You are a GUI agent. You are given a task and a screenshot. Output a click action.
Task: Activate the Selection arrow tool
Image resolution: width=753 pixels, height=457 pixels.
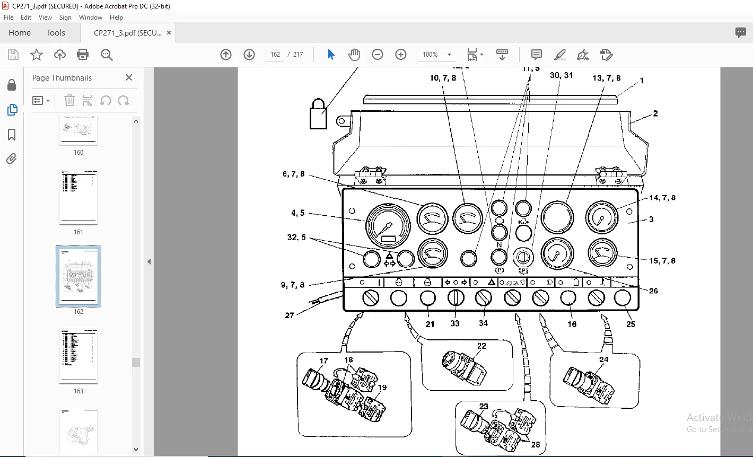coord(331,55)
